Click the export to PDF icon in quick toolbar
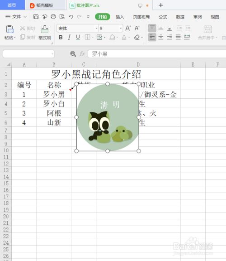 (x=45, y=17)
